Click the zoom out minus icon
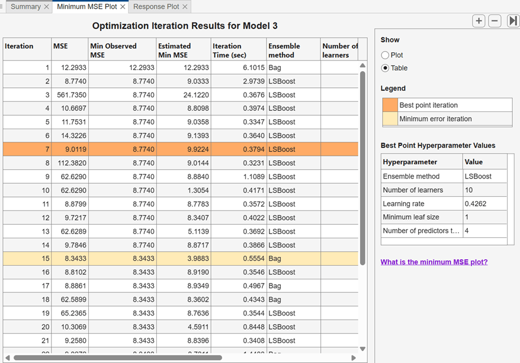The width and height of the screenshot is (520, 363). 495,21
